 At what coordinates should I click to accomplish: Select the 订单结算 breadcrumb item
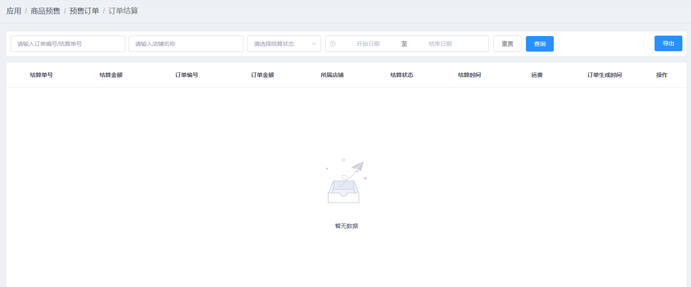(x=123, y=11)
